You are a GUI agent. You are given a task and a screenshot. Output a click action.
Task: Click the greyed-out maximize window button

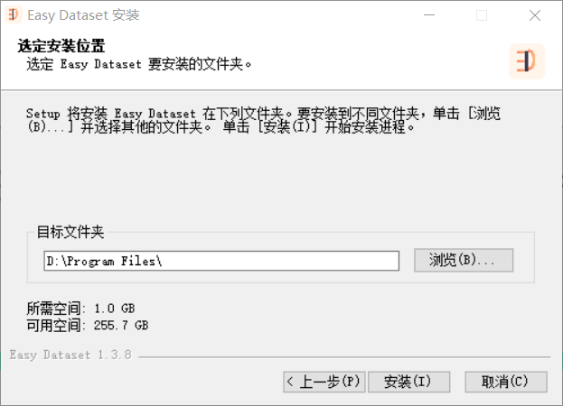point(482,15)
